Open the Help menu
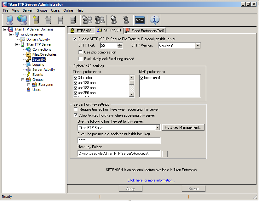The height and width of the screenshot is (201, 259). click(x=80, y=10)
